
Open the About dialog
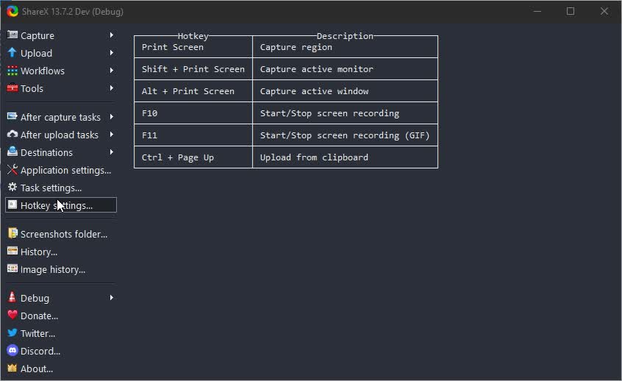[x=36, y=368]
